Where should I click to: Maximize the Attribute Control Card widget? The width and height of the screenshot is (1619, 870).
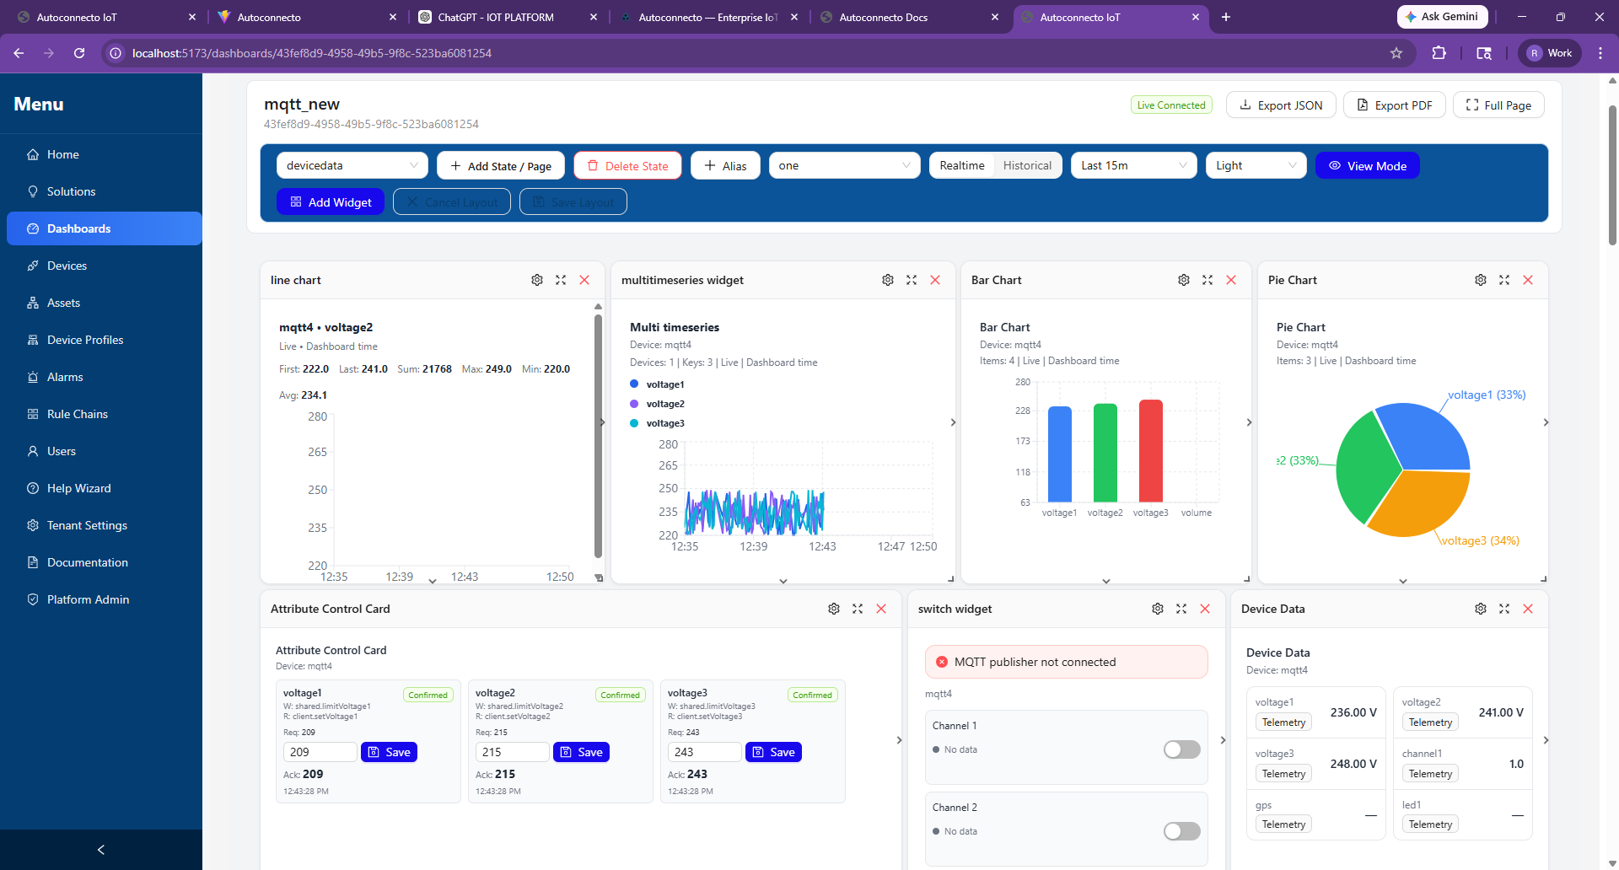click(x=858, y=609)
